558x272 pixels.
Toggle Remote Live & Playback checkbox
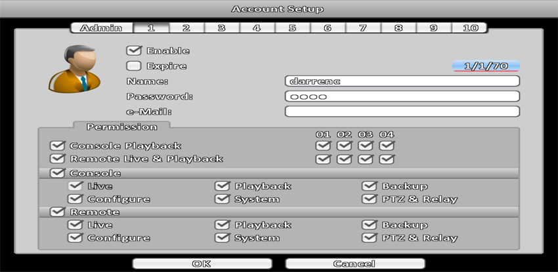58,159
